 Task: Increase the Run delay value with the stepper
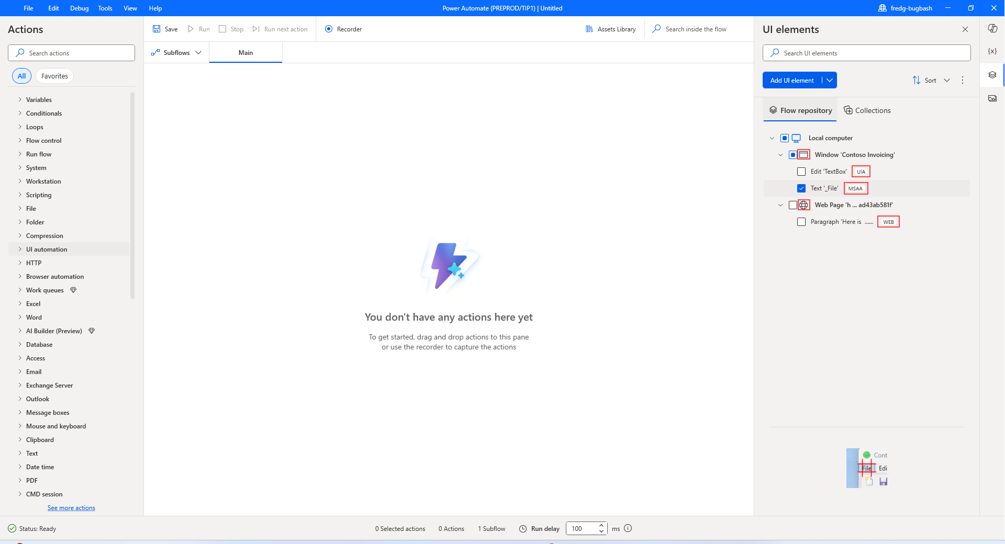pyautogui.click(x=601, y=526)
